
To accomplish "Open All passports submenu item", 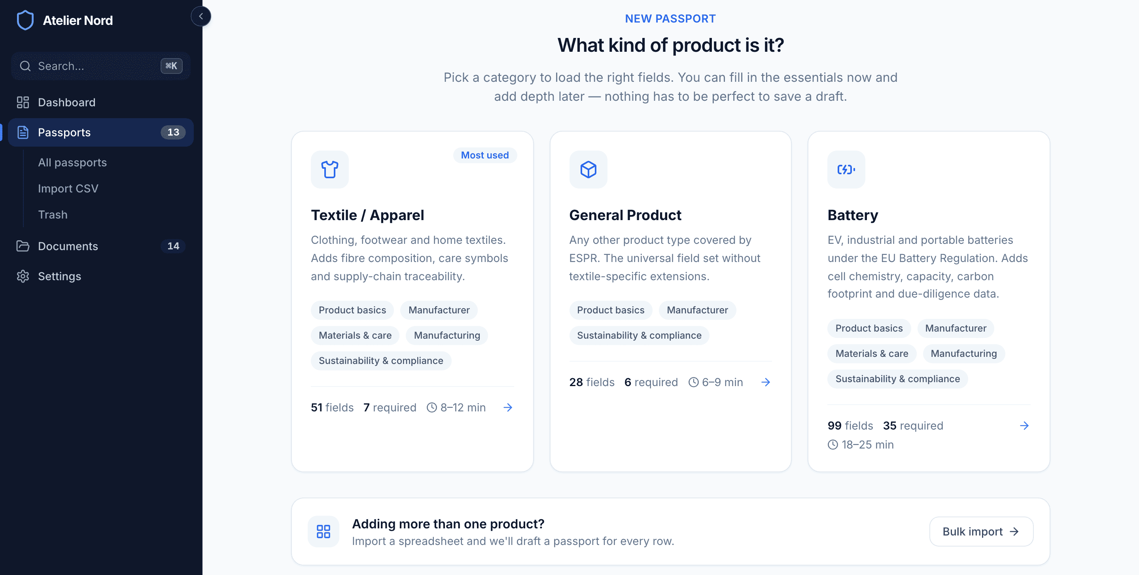I will (72, 162).
